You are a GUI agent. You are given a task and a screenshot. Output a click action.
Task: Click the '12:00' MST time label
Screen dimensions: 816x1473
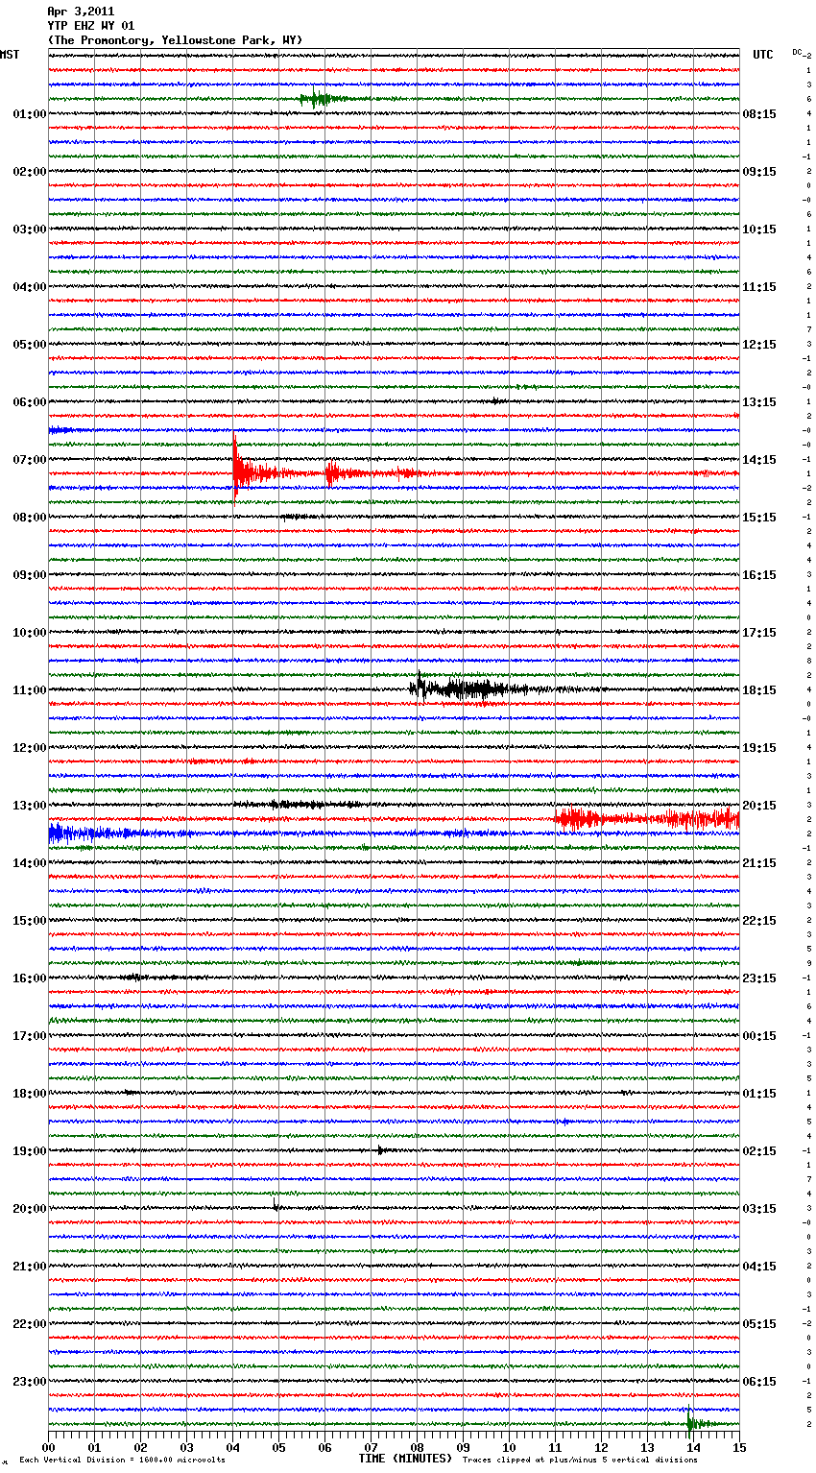[30, 748]
